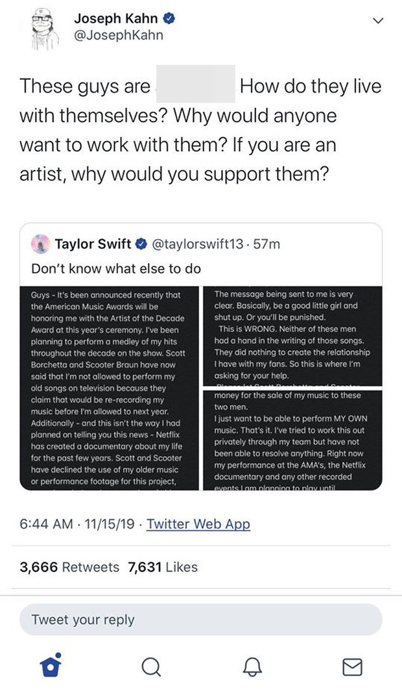View the bottom-right image about 'MY OWN music'

292,440
